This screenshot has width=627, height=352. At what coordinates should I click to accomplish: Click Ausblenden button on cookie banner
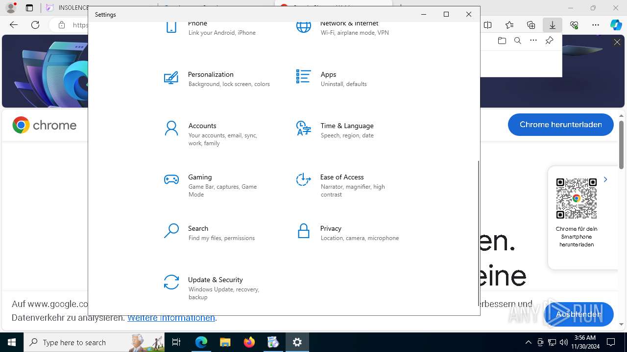coord(579,314)
